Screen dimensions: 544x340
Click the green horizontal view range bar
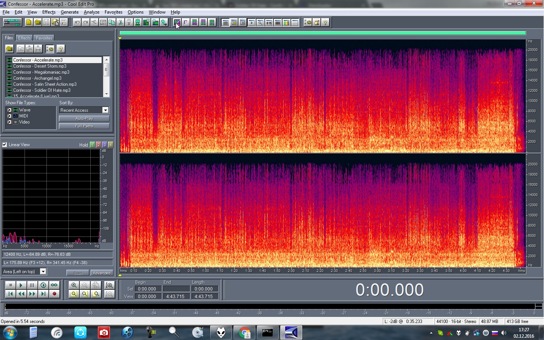tap(323, 33)
